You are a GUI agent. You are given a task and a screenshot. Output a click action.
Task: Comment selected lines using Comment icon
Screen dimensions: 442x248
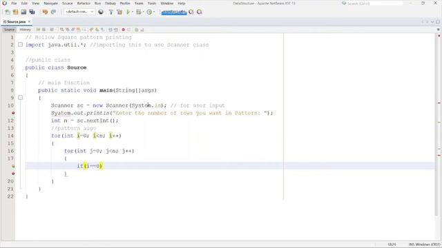[x=136, y=30]
